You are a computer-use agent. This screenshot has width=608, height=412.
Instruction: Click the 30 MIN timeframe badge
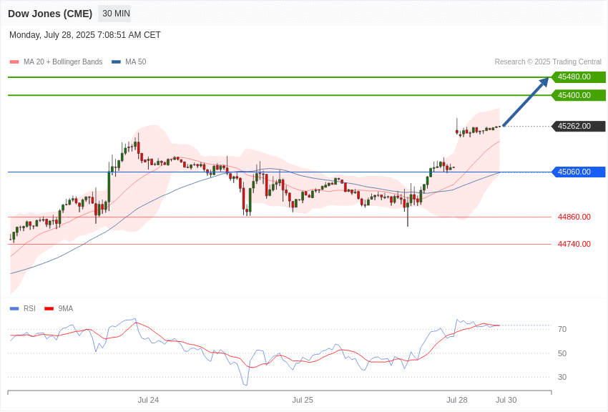[x=114, y=14]
